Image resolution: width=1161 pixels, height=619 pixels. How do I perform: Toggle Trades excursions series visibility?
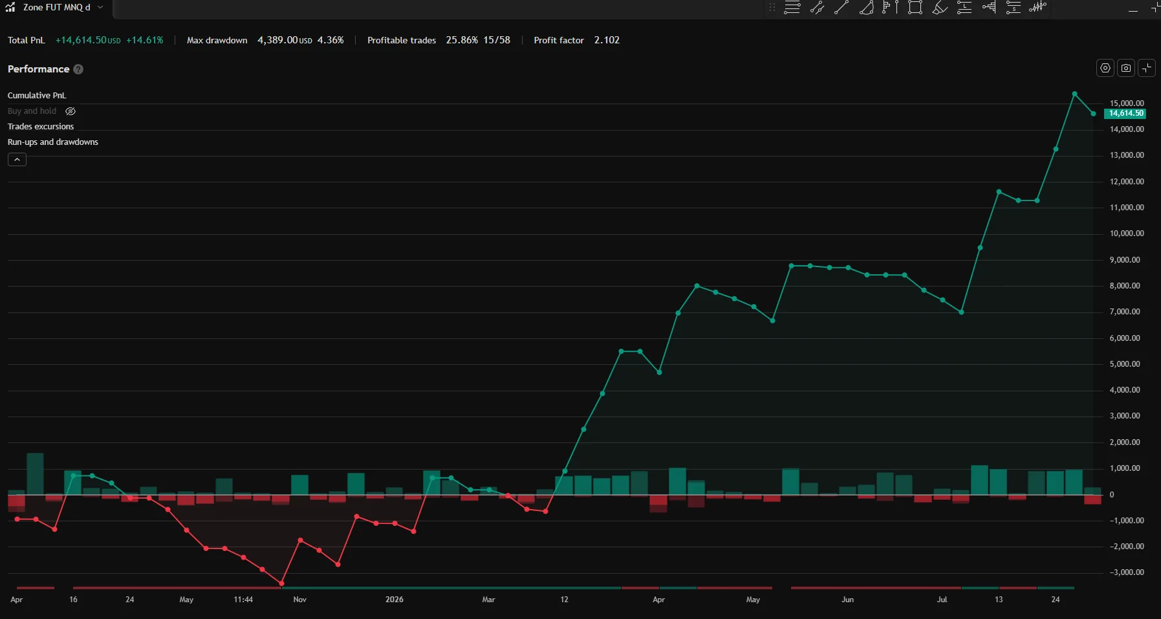41,127
